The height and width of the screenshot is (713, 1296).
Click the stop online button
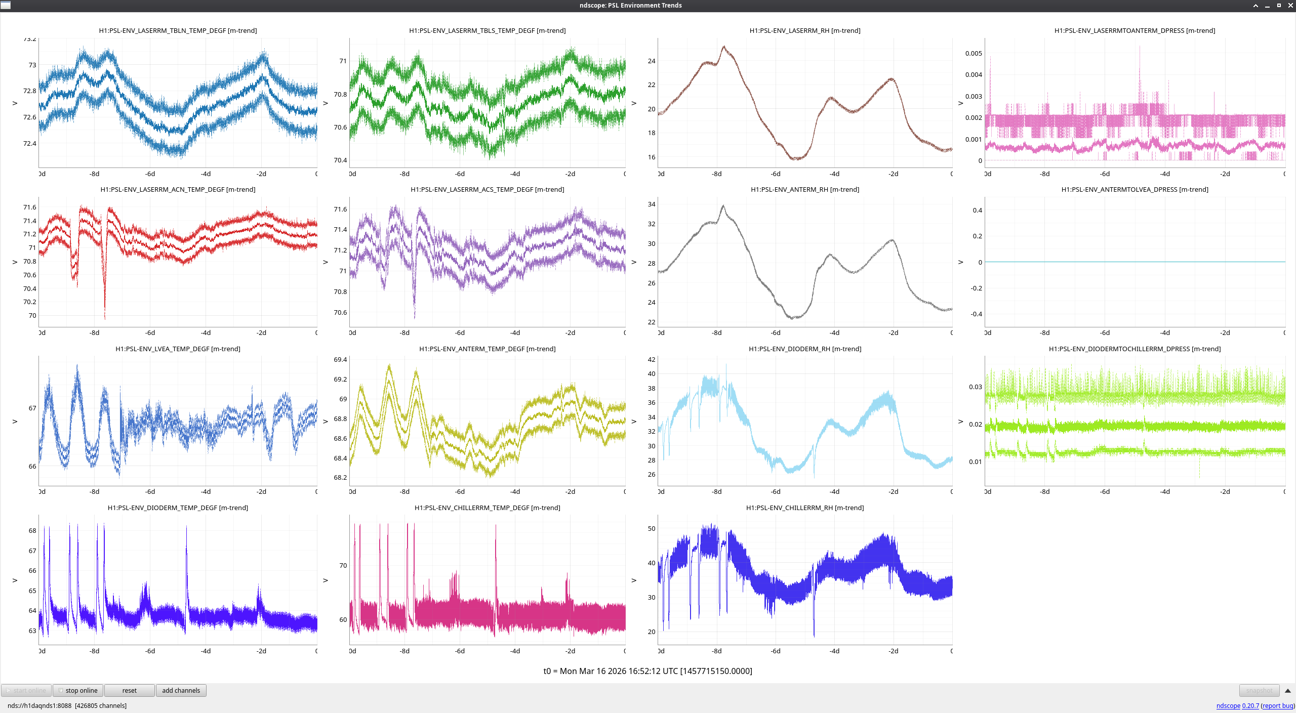tap(78, 690)
